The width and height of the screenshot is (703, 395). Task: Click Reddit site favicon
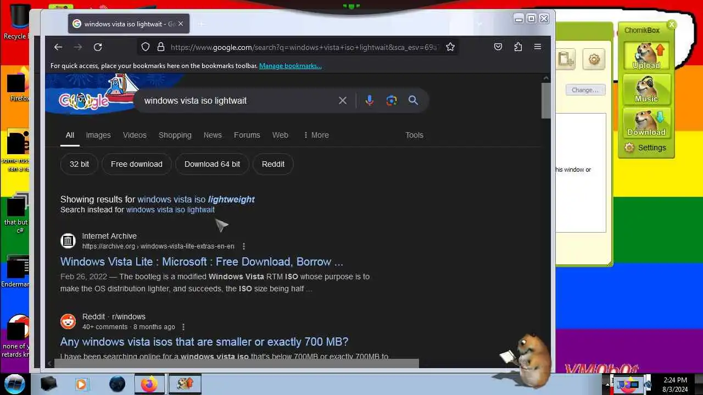68,321
